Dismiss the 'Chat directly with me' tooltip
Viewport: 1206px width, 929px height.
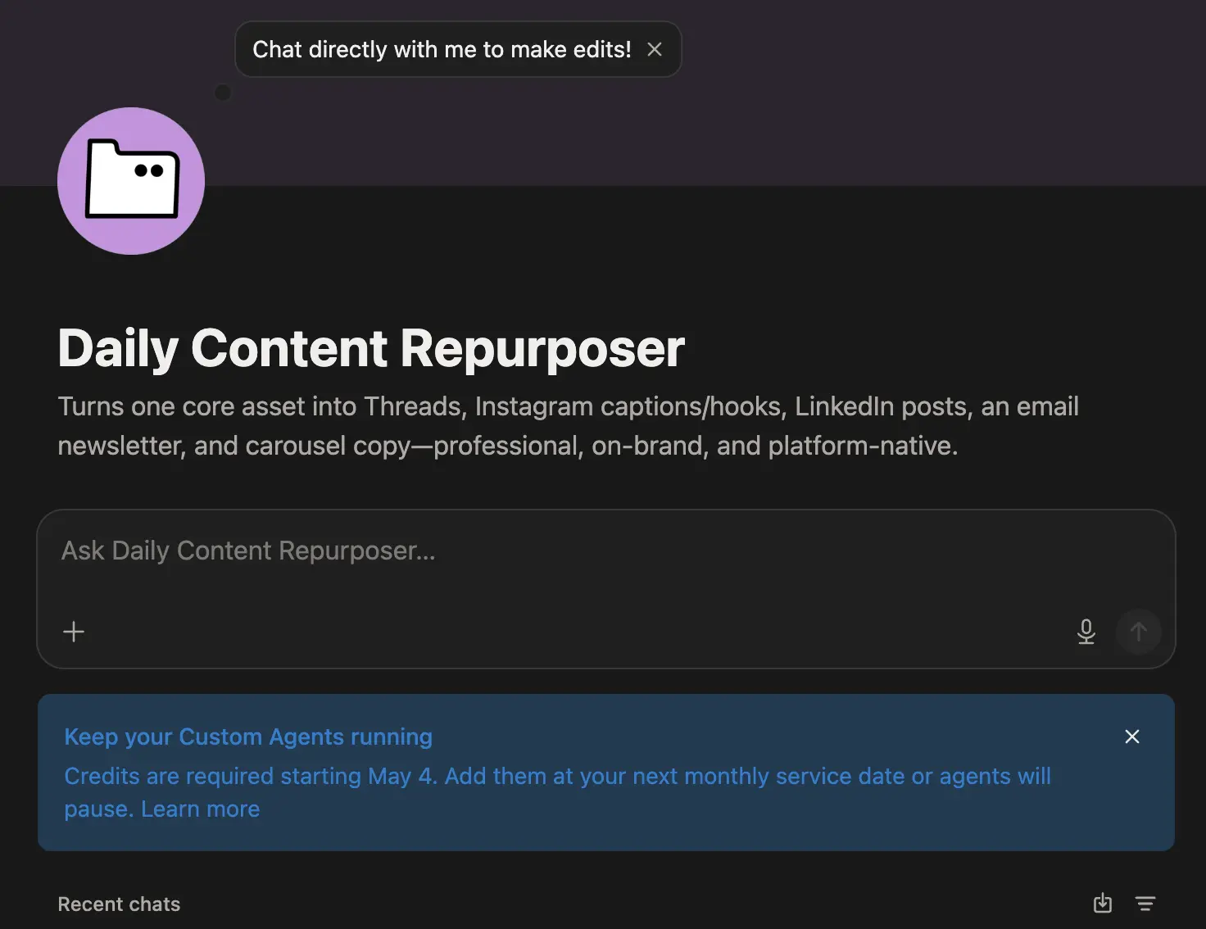coord(654,49)
